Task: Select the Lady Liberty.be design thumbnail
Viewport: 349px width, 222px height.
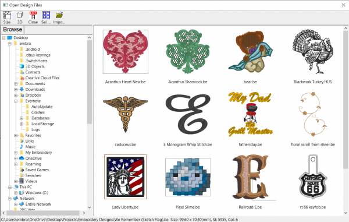Action: (125, 177)
